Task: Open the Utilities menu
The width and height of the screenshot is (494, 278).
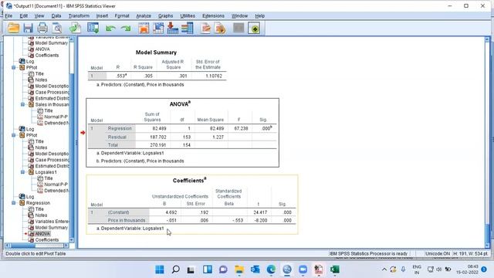Action: tap(188, 15)
